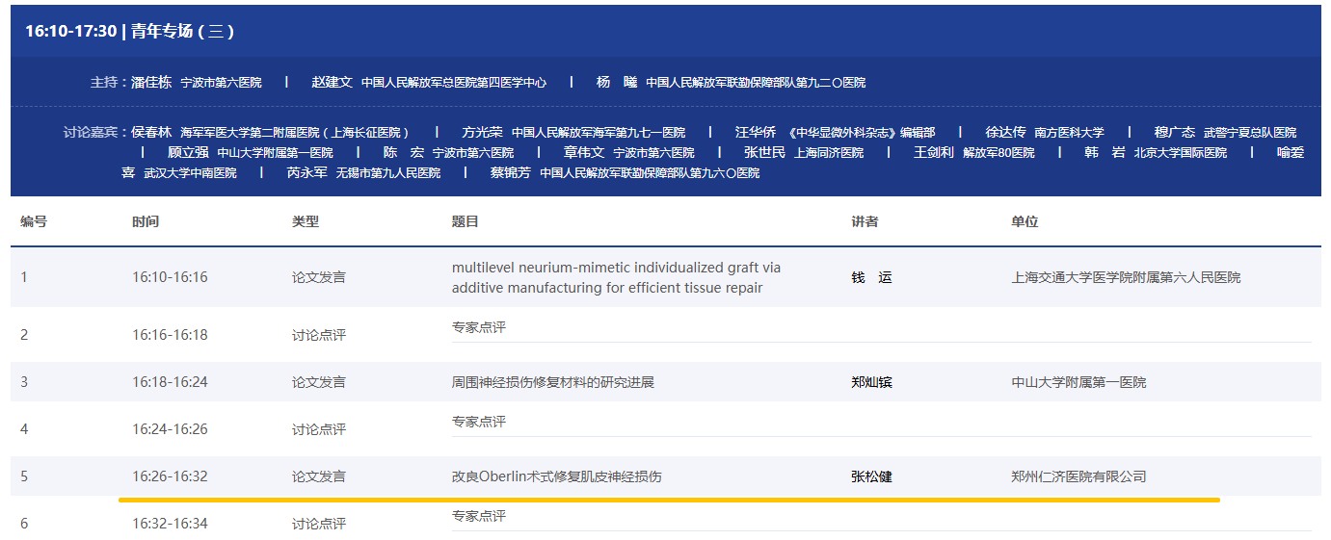
Task: Open the title 改良Oberlin术式修复肌皮神经损伤
Action: [x=557, y=476]
